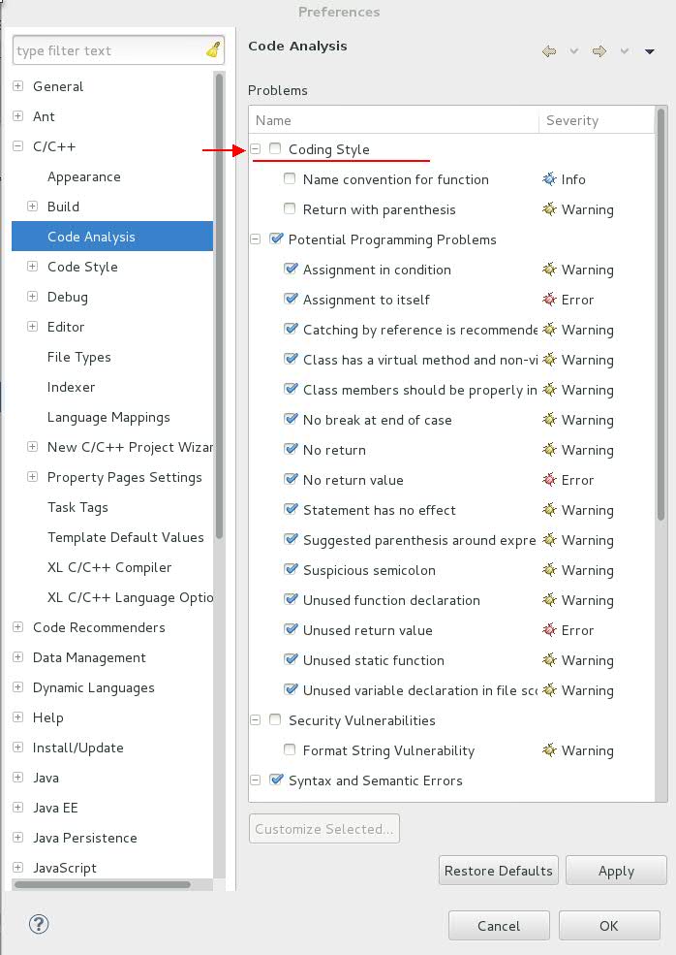Screen dimensions: 676x955
Task: Select Appearance under C/C++
Action: pyautogui.click(x=84, y=177)
